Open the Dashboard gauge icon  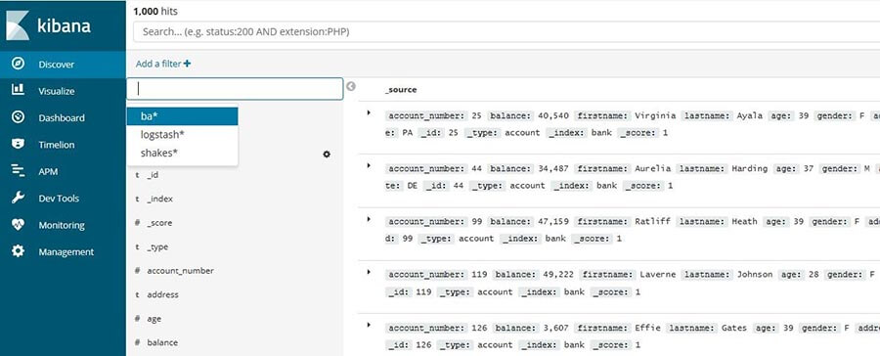18,117
